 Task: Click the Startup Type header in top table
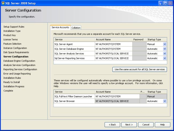point(157,40)
